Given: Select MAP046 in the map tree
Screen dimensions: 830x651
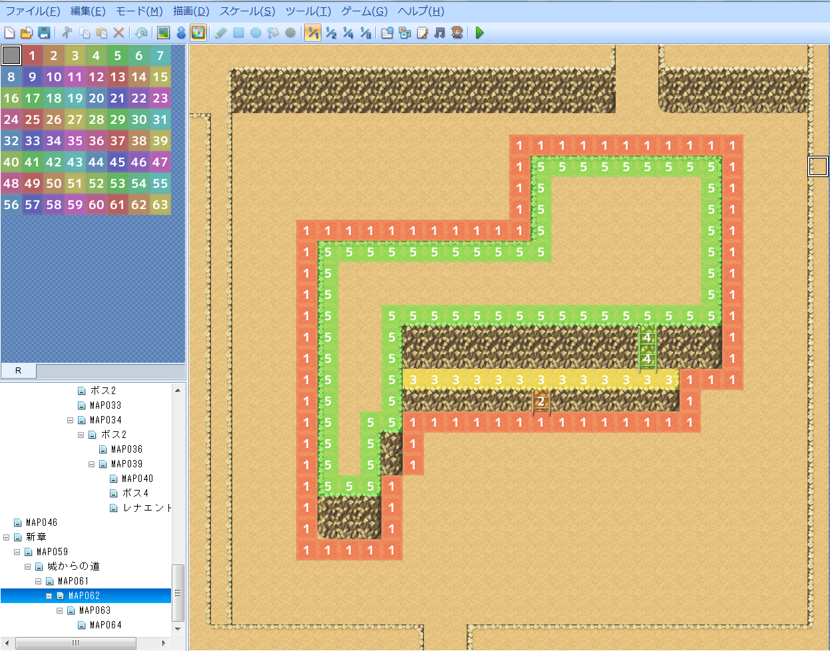Looking at the screenshot, I should point(41,523).
